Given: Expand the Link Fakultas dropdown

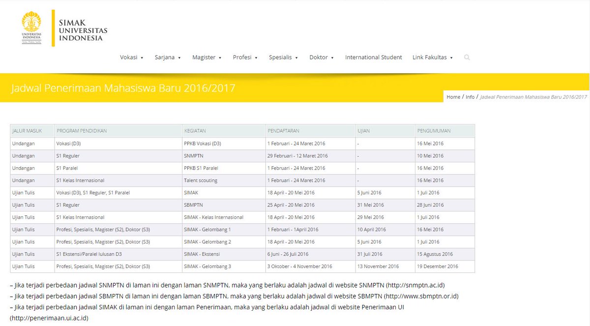Looking at the screenshot, I should coord(433,58).
